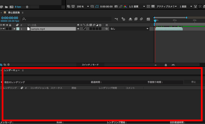Expand the sample.mp4 layer properties triangle
The height and width of the screenshot is (124, 205).
tap(14, 29)
